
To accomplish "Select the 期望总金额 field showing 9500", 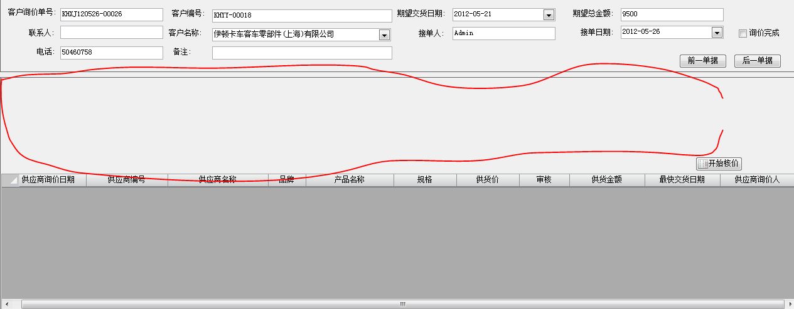I will point(672,14).
